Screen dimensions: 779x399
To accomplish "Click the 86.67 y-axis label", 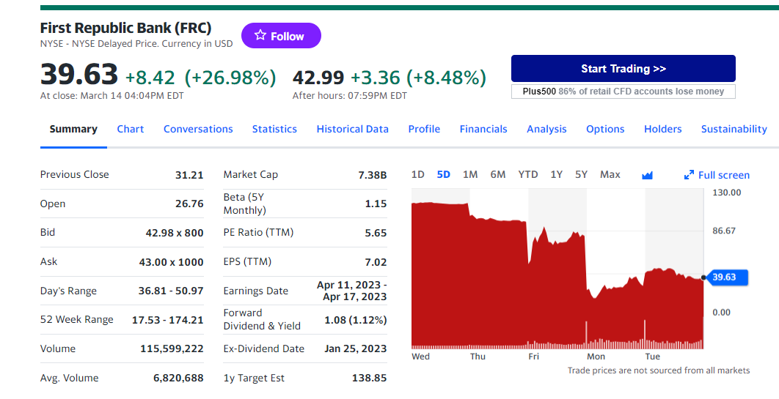I will pyautogui.click(x=724, y=231).
